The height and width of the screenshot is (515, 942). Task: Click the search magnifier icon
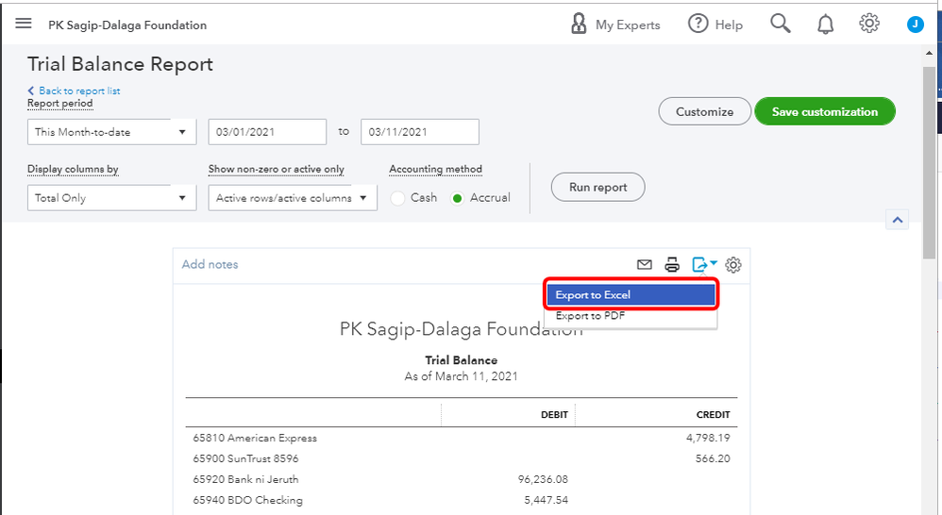tap(780, 25)
